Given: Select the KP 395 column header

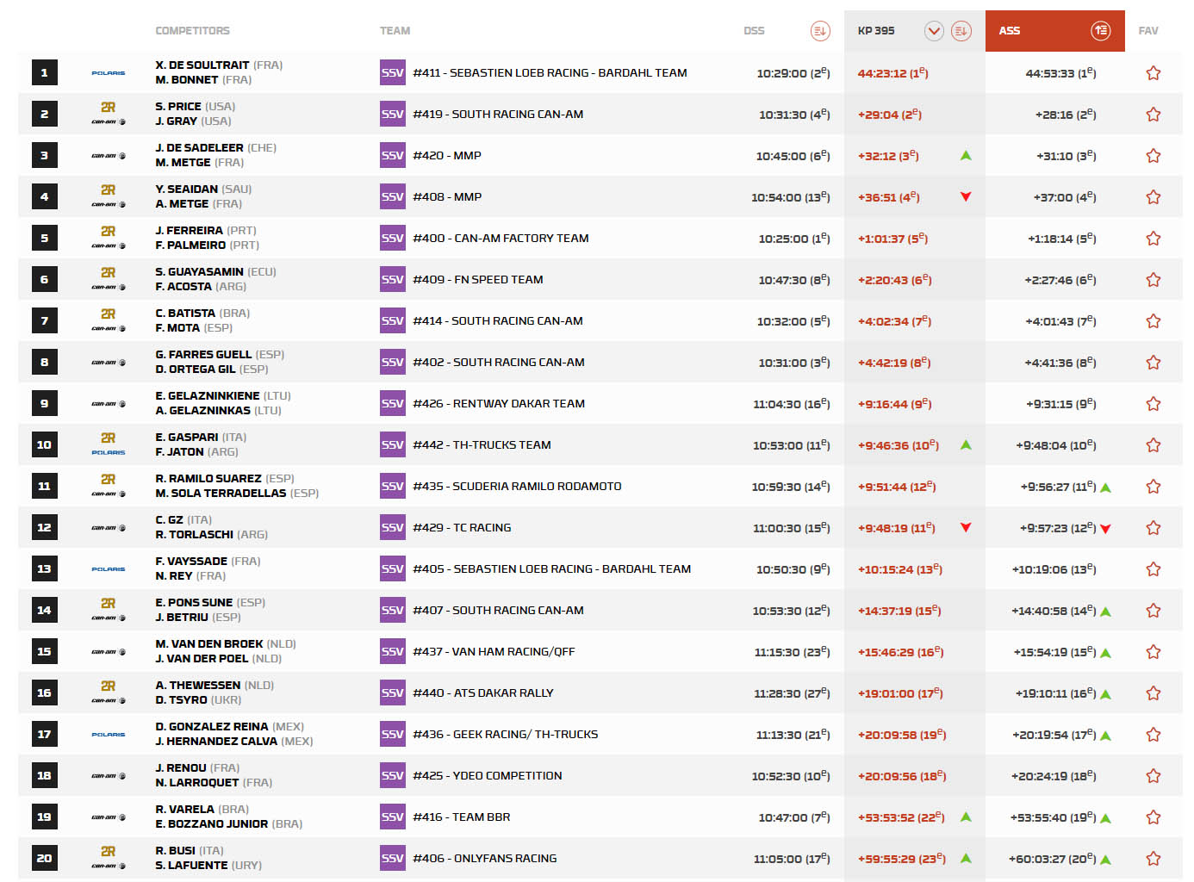Looking at the screenshot, I should click(876, 31).
